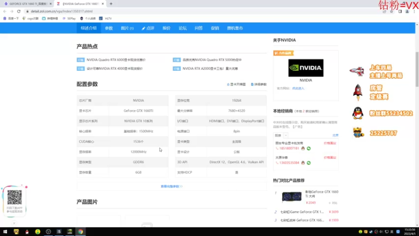Open the 点评 tab with pencil icon
The height and width of the screenshot is (236, 419).
pos(148,28)
